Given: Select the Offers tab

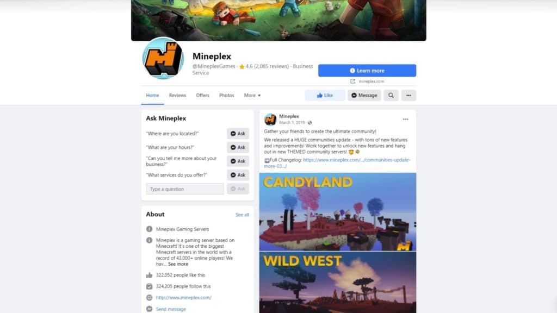Looking at the screenshot, I should pos(202,95).
